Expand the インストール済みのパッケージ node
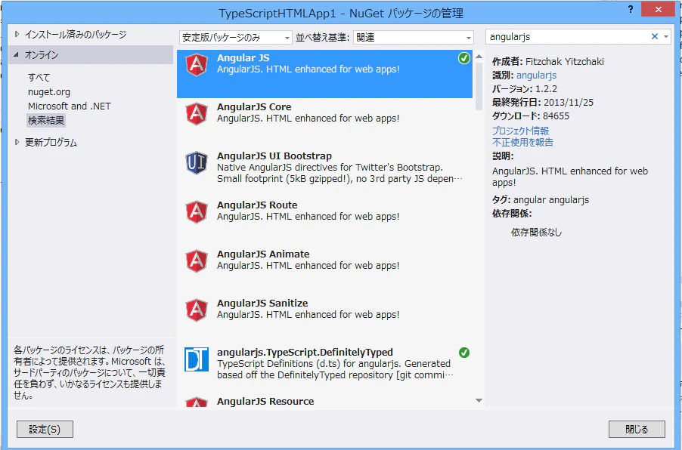This screenshot has width=682, height=450. pos(17,34)
